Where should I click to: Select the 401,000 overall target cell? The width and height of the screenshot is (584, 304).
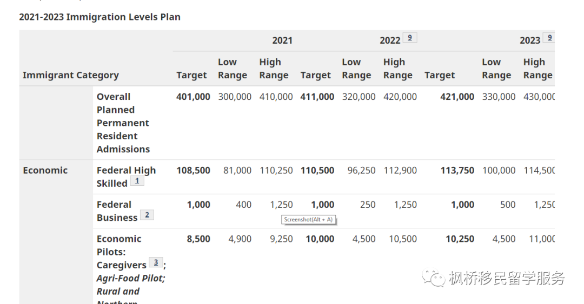[x=193, y=97]
